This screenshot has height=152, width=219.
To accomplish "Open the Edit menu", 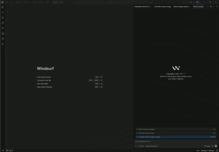I will click(x=11, y=2).
